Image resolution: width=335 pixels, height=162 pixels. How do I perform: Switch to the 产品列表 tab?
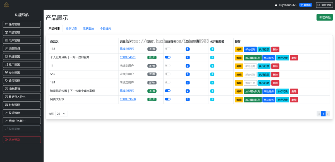tap(54, 29)
